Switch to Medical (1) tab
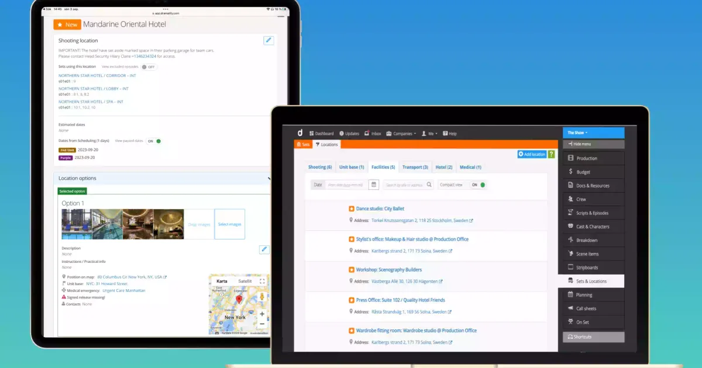702x368 pixels. pos(470,167)
